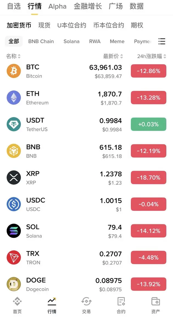The image size is (173, 330).
Task: Filter by the Solana category
Action: click(71, 41)
